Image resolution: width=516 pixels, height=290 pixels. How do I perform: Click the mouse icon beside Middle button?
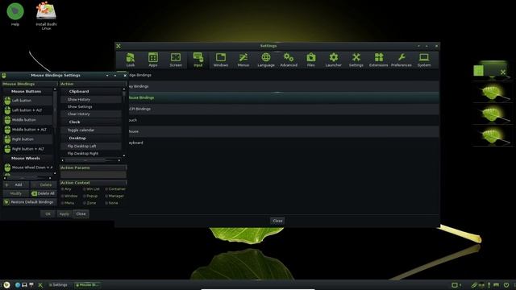click(x=7, y=120)
